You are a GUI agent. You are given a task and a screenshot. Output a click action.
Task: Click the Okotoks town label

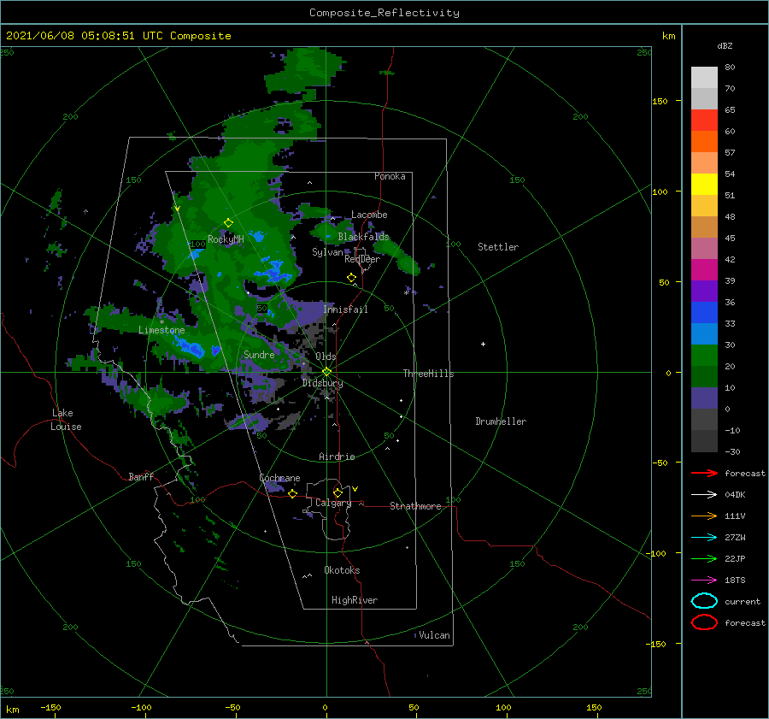click(x=342, y=570)
